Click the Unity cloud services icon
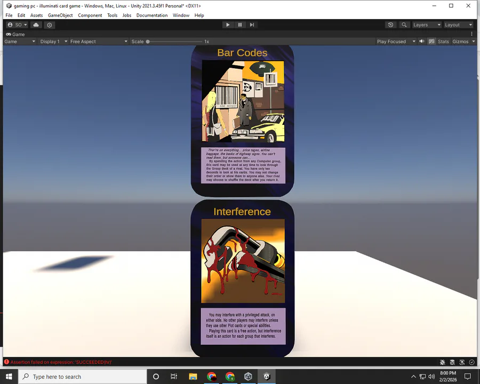The height and width of the screenshot is (384, 480). [x=36, y=25]
